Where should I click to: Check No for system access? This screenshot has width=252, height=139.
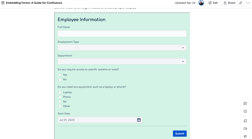[x=60, y=80]
